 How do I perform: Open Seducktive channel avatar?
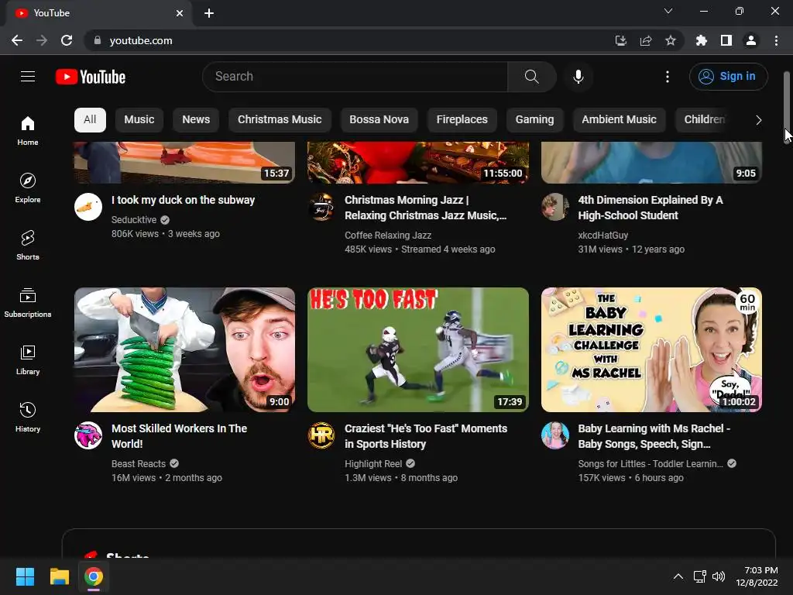tap(88, 206)
